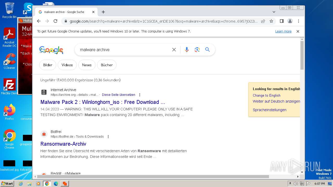Select Acrobat Reader DC desktop icon

pos(9,38)
